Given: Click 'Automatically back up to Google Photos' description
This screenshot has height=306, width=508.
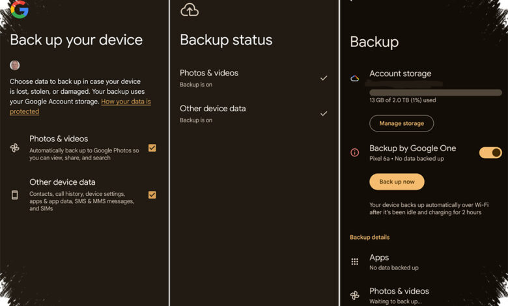Looking at the screenshot, I should click(x=84, y=154).
